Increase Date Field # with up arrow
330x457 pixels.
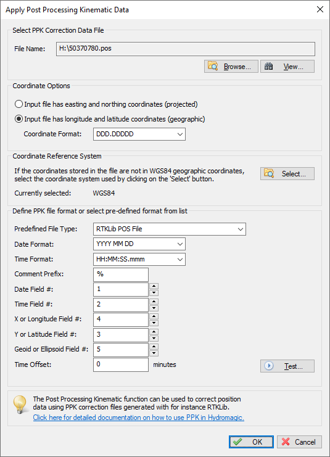tap(154, 286)
